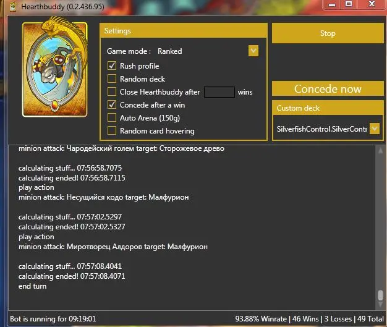
Task: Click the Settings panel header
Action: pyautogui.click(x=184, y=31)
